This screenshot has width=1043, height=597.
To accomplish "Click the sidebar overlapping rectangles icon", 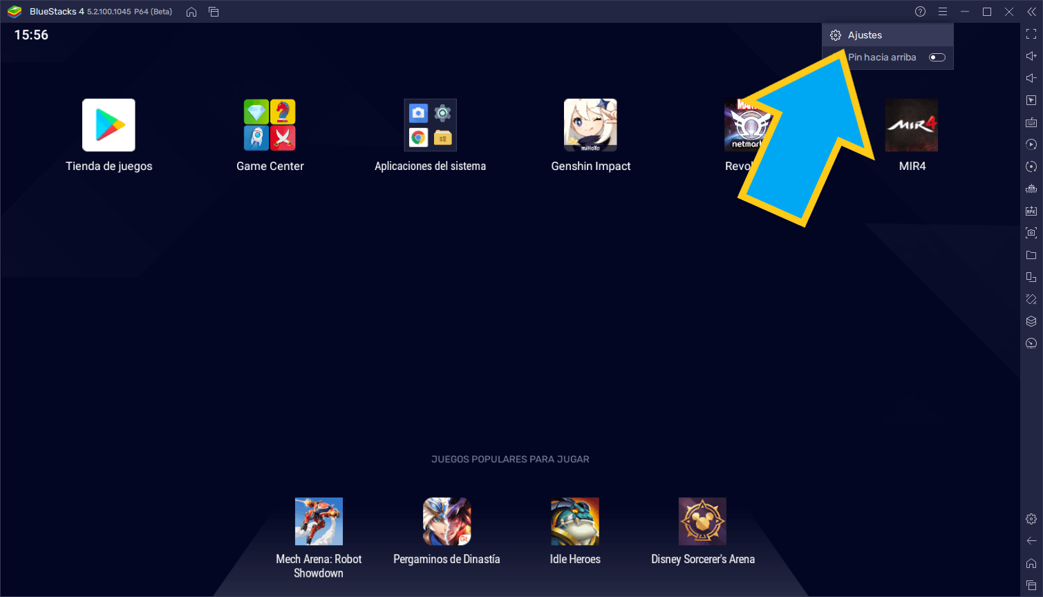I will tap(1031, 277).
